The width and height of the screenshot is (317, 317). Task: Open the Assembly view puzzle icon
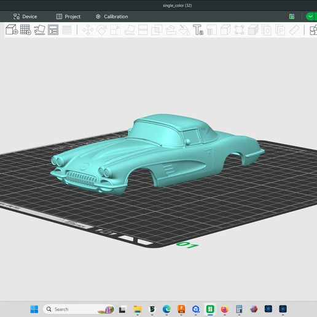(313, 30)
